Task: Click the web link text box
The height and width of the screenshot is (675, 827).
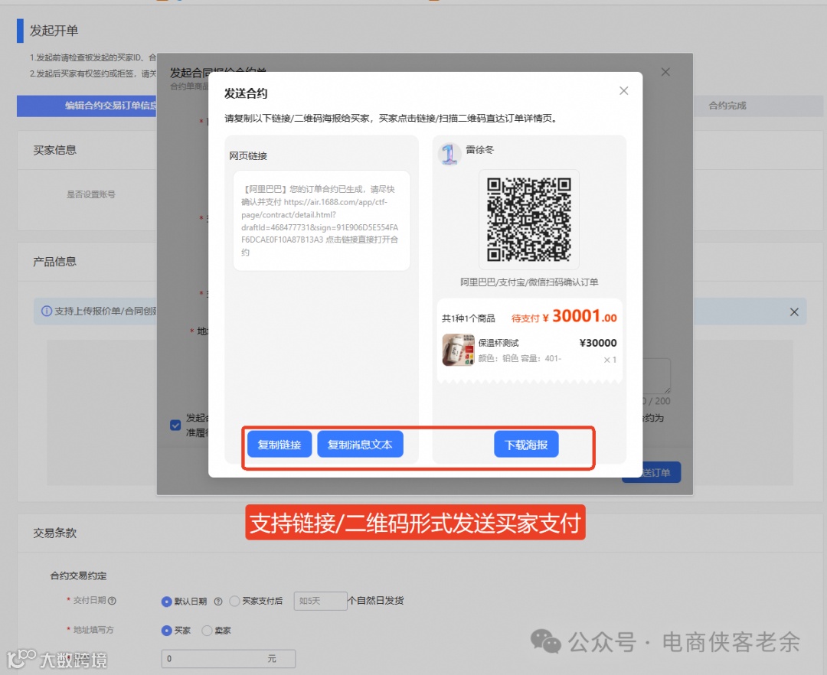Action: [321, 220]
